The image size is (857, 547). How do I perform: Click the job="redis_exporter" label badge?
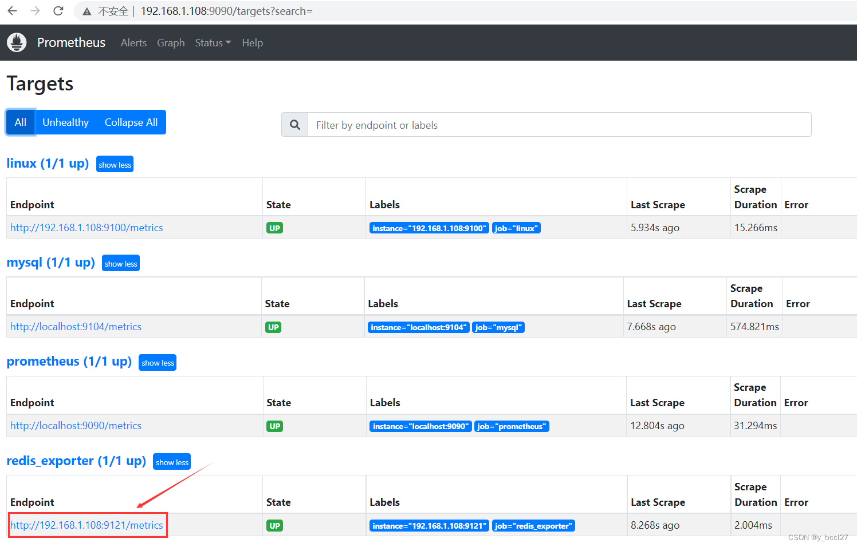tap(533, 526)
